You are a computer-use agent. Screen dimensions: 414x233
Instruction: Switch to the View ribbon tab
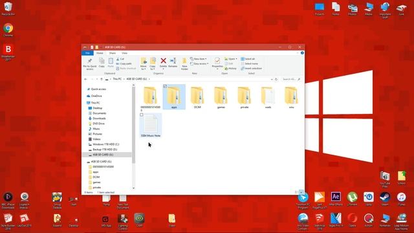(x=124, y=53)
